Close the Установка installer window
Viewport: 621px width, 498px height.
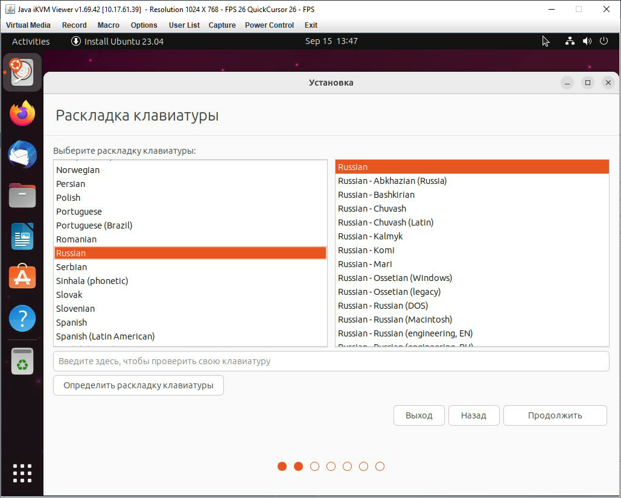click(608, 83)
